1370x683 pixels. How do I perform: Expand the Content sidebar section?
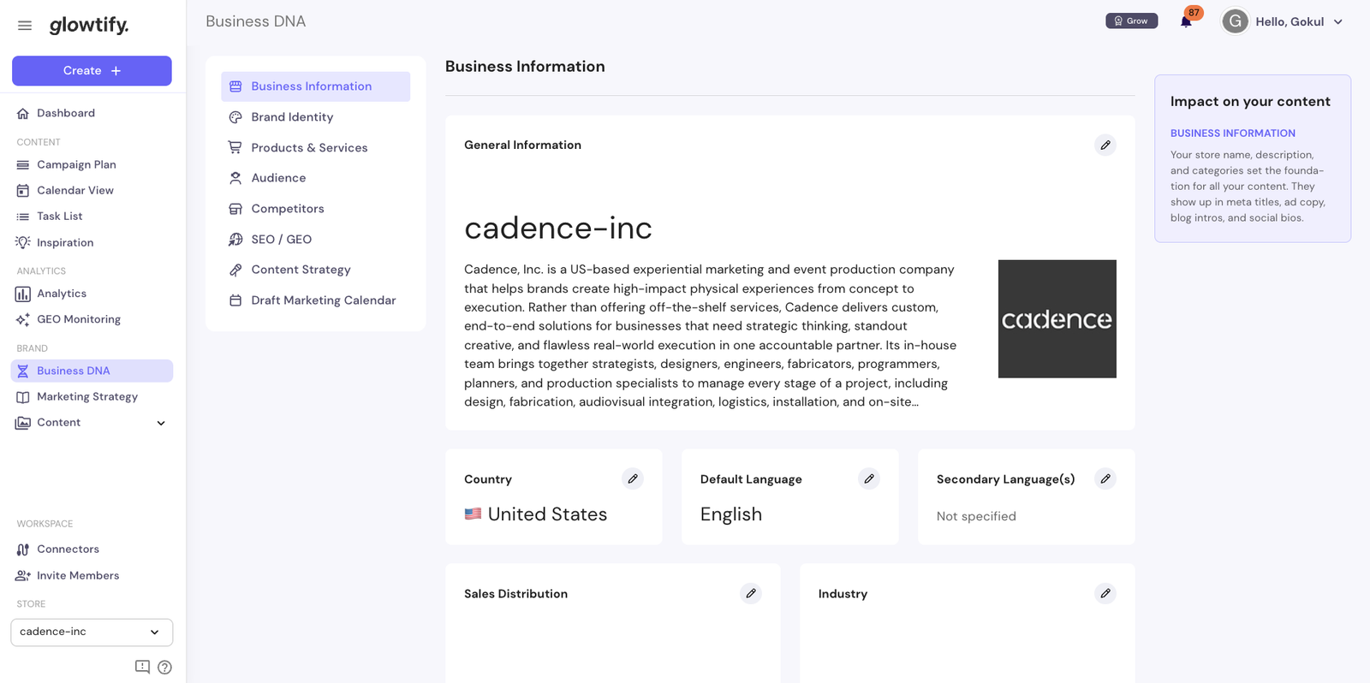92,423
